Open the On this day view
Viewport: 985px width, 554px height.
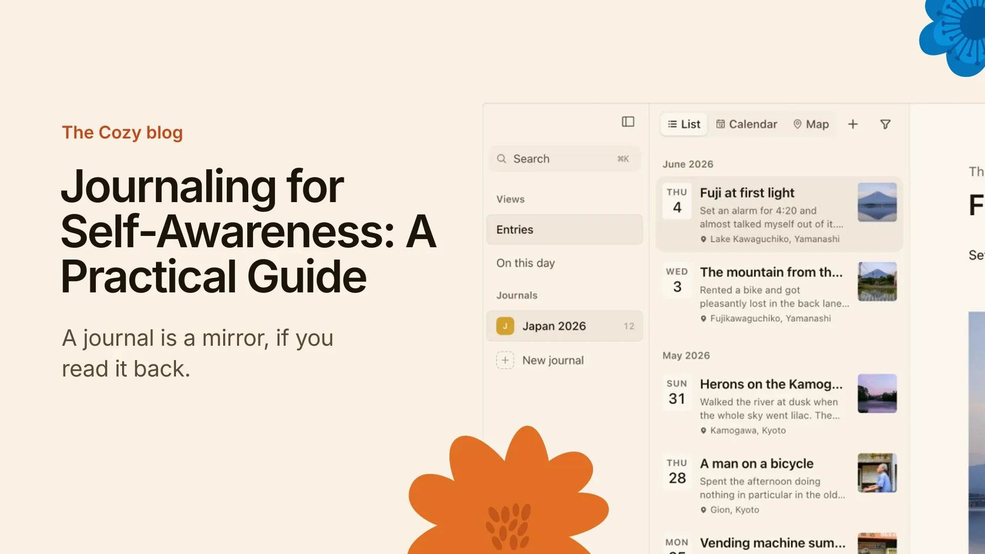pos(564,263)
